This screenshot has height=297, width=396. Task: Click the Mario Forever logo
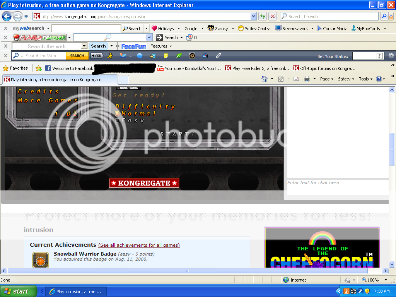coord(40,38)
